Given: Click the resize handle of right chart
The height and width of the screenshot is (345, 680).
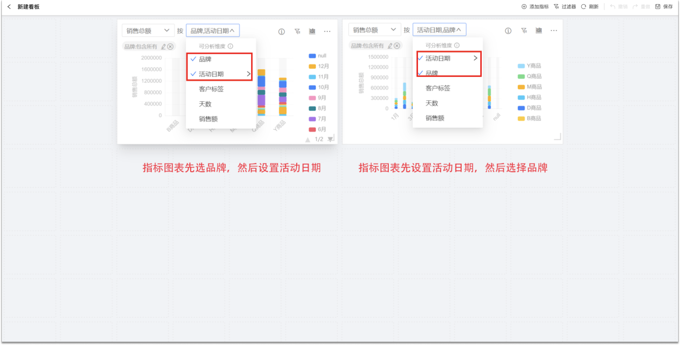Looking at the screenshot, I should [x=558, y=137].
